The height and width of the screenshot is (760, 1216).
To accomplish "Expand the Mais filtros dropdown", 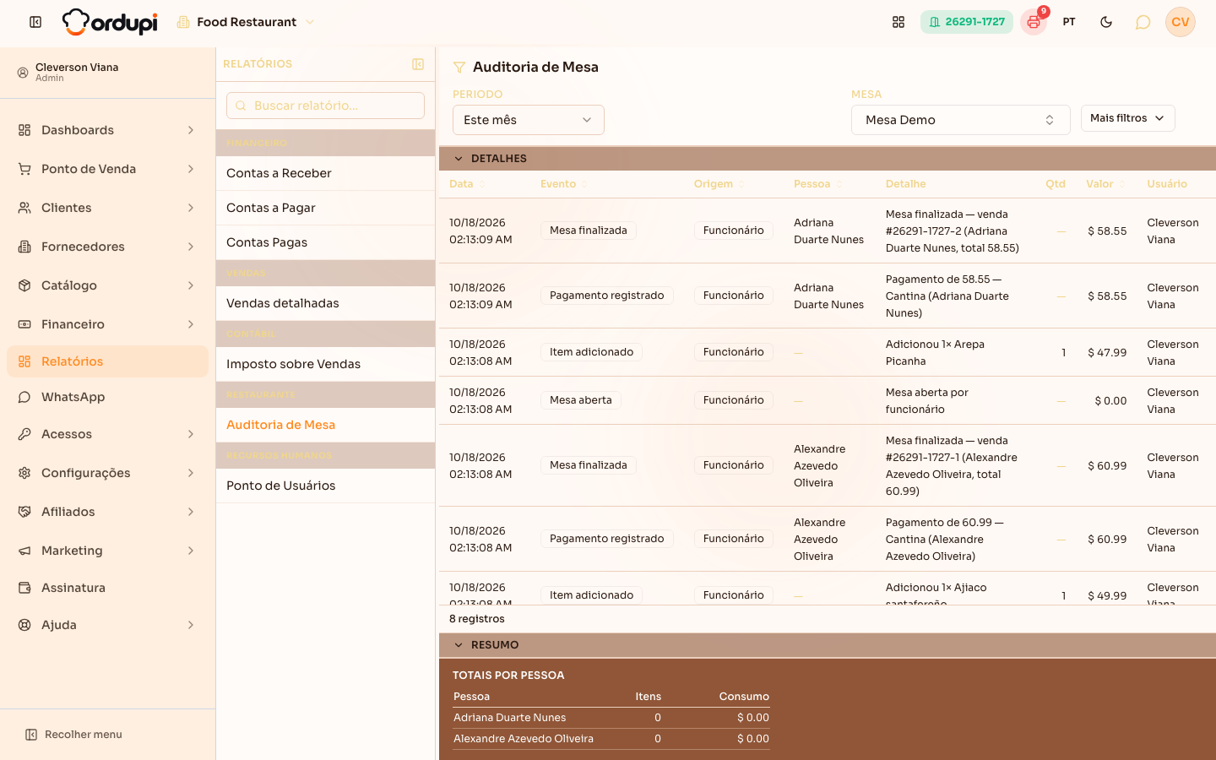I will click(1128, 118).
